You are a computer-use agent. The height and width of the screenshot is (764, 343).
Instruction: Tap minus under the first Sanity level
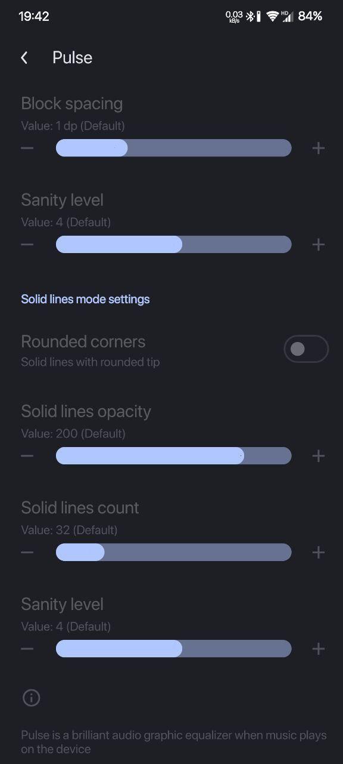pos(27,244)
